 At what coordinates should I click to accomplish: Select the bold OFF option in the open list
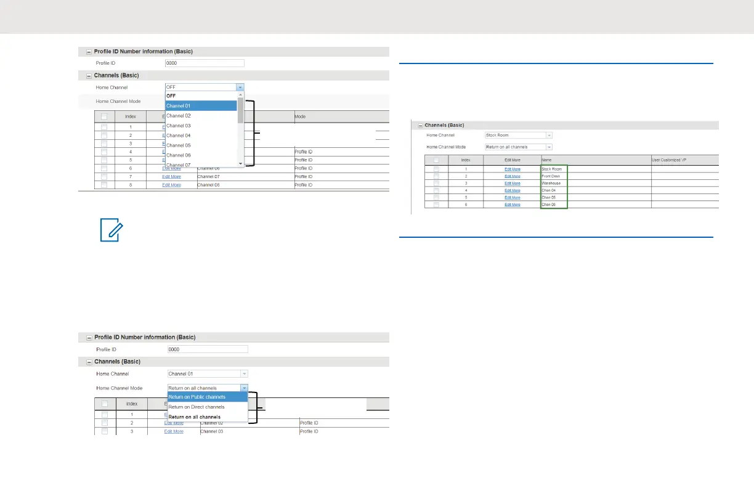coord(201,96)
